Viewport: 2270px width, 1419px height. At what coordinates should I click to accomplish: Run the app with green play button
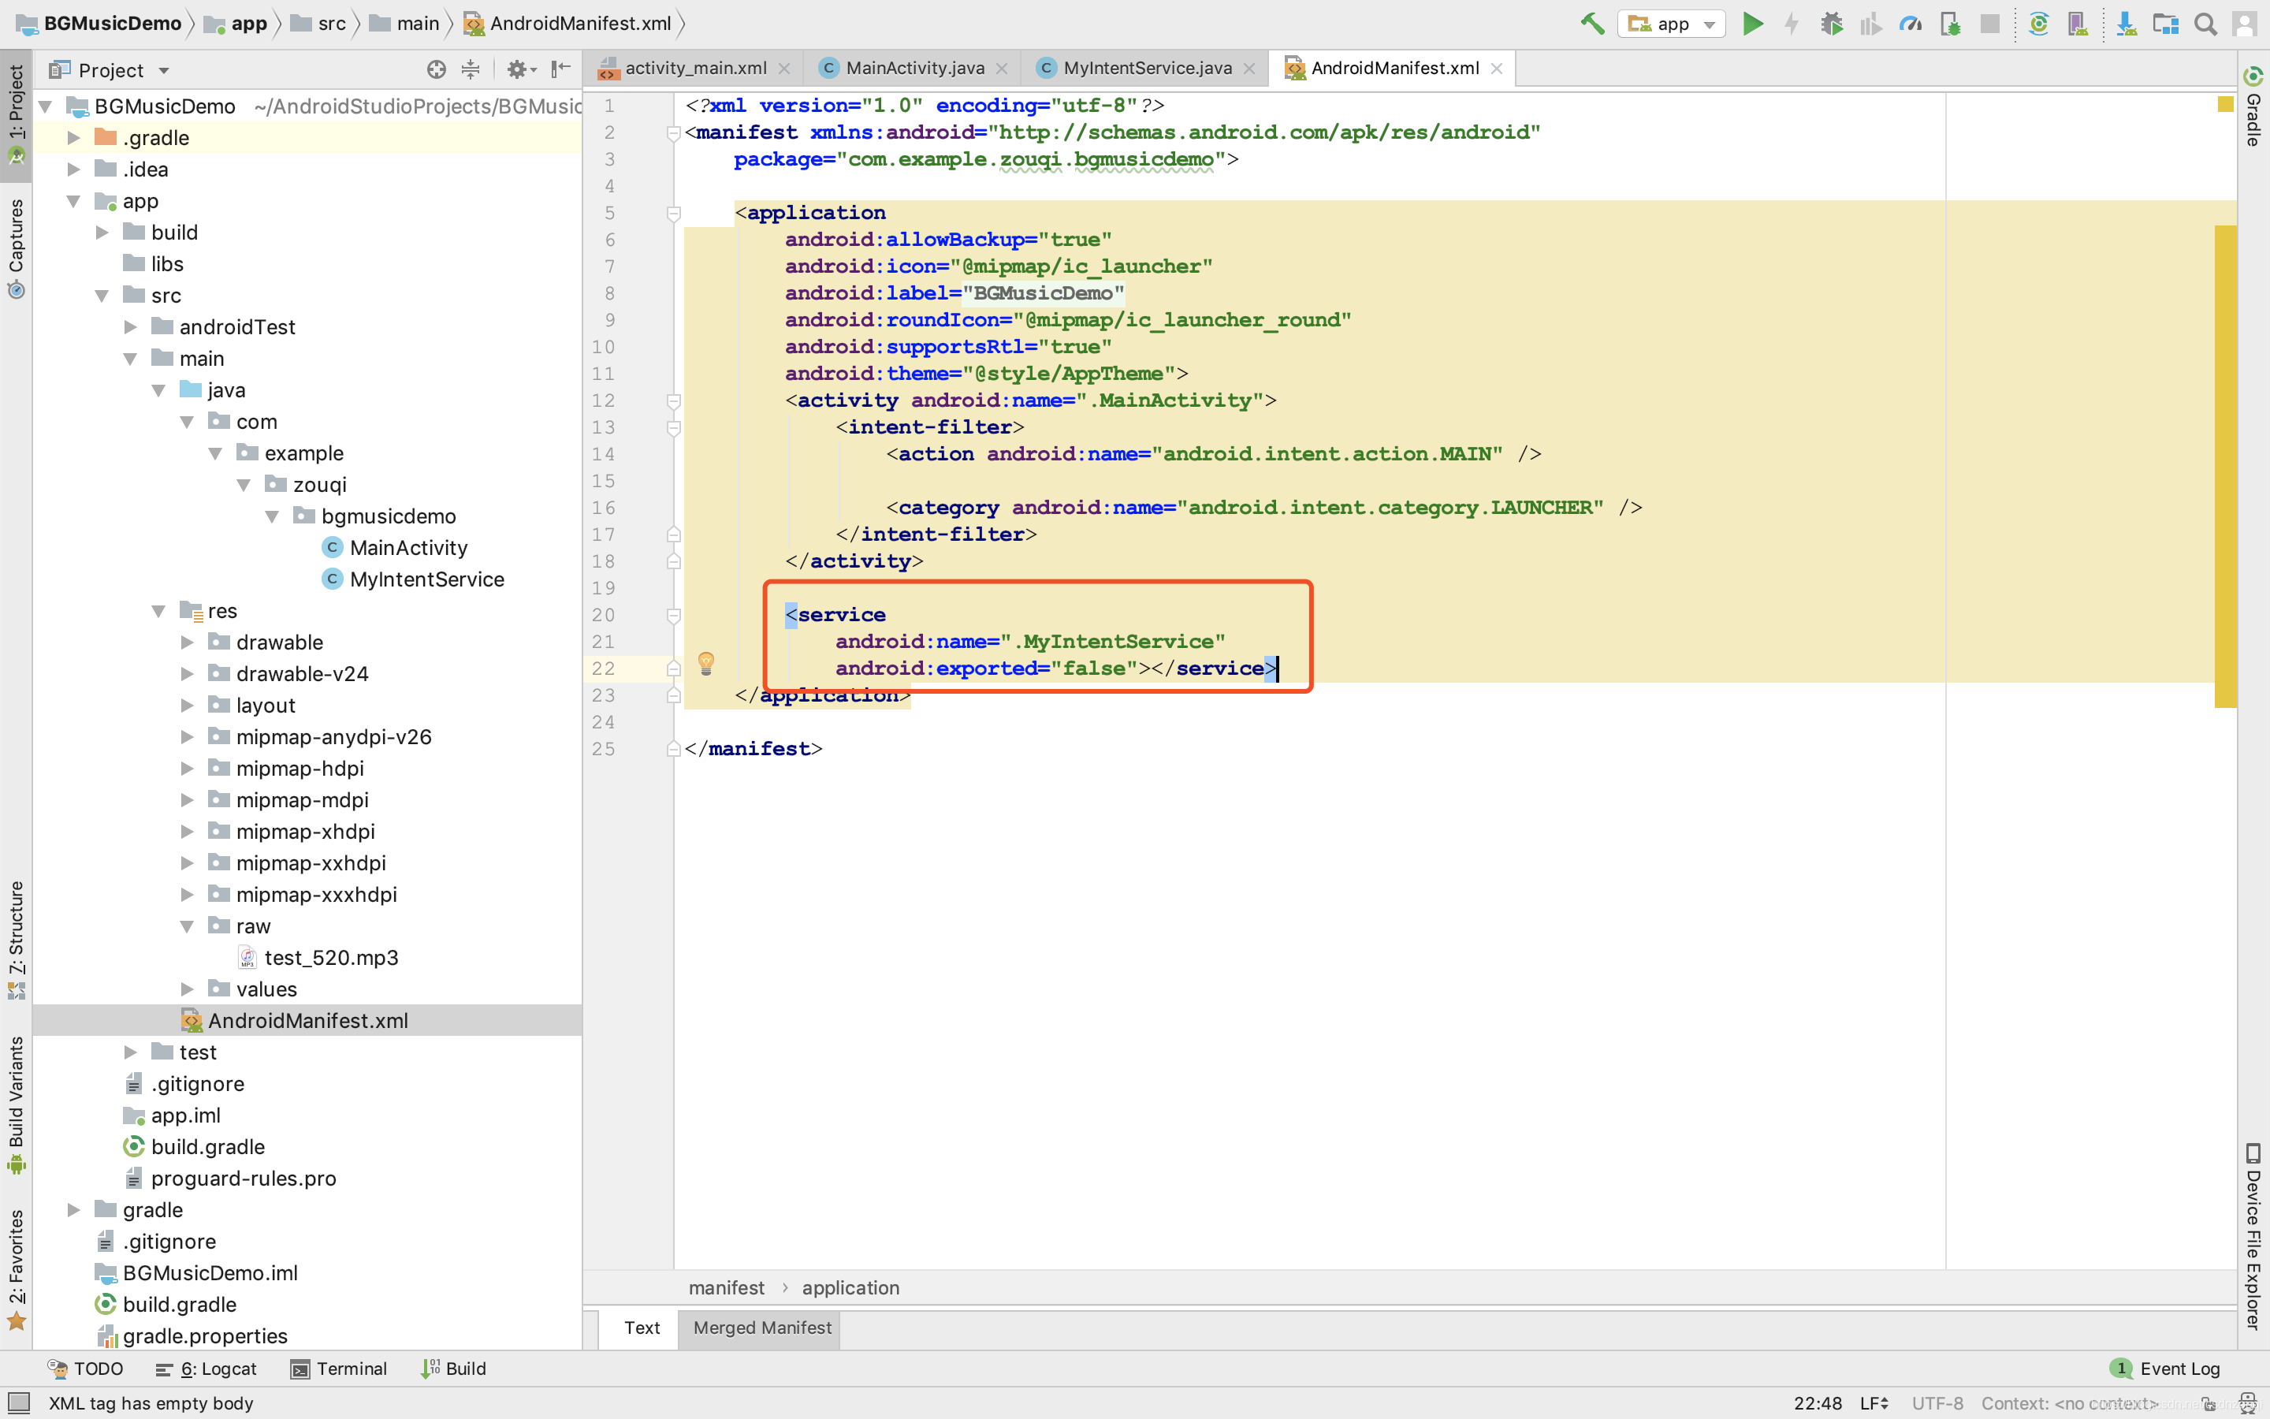click(1751, 24)
